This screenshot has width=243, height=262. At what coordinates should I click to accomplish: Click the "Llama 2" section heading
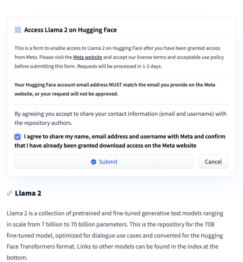point(28,193)
